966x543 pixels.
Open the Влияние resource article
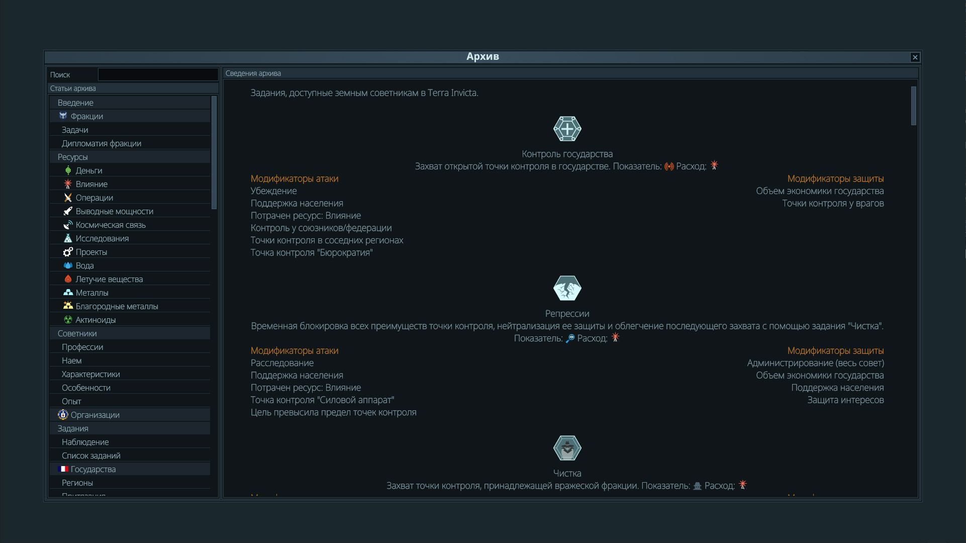tap(91, 184)
